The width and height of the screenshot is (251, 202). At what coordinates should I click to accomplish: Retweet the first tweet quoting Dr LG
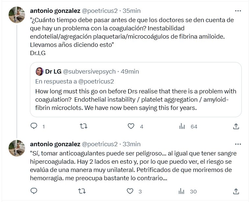click(x=84, y=126)
